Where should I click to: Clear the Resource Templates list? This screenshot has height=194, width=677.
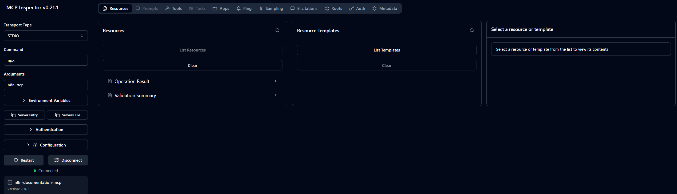pos(387,65)
